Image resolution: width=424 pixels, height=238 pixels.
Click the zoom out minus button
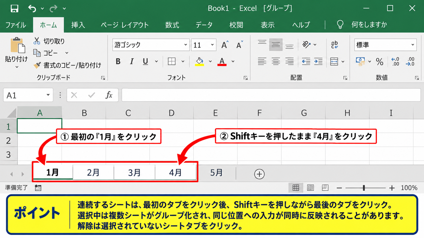[339, 188]
